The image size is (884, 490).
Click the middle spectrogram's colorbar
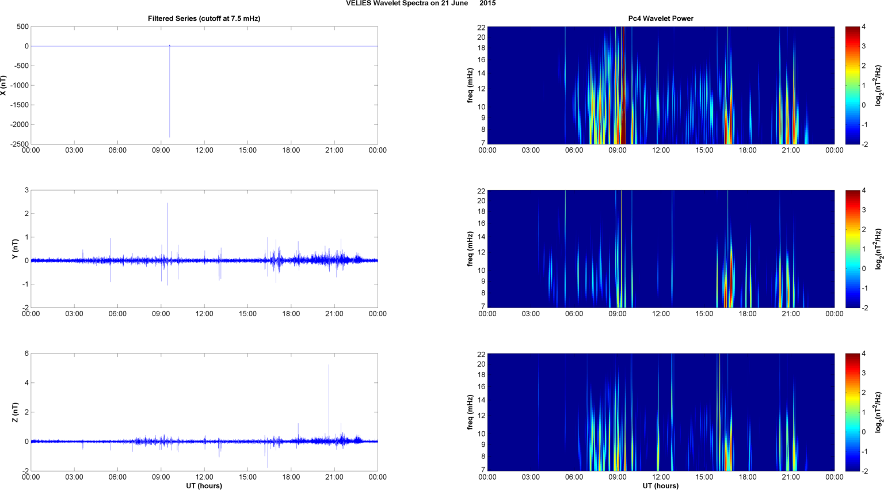click(x=851, y=249)
